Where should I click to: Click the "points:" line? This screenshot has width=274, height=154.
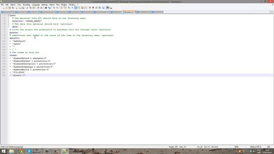(15, 33)
